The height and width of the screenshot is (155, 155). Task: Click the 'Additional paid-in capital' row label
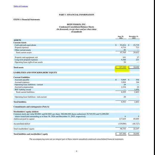pos(24,119)
